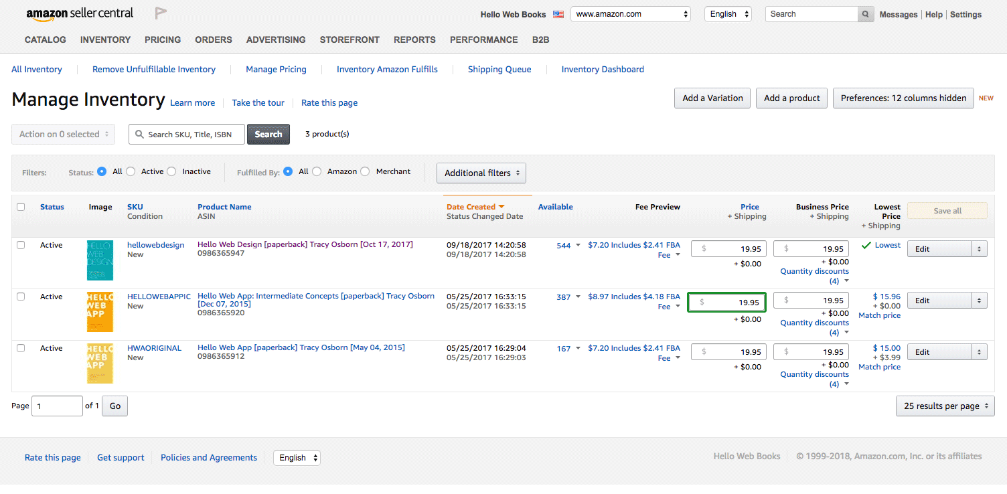
Task: Sort by the Available column header
Action: (x=555, y=207)
